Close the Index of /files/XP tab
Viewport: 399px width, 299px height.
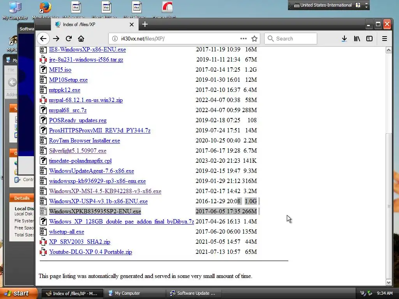click(132, 25)
